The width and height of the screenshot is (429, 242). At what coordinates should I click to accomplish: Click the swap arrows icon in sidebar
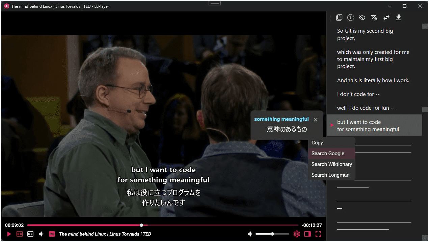(x=386, y=18)
